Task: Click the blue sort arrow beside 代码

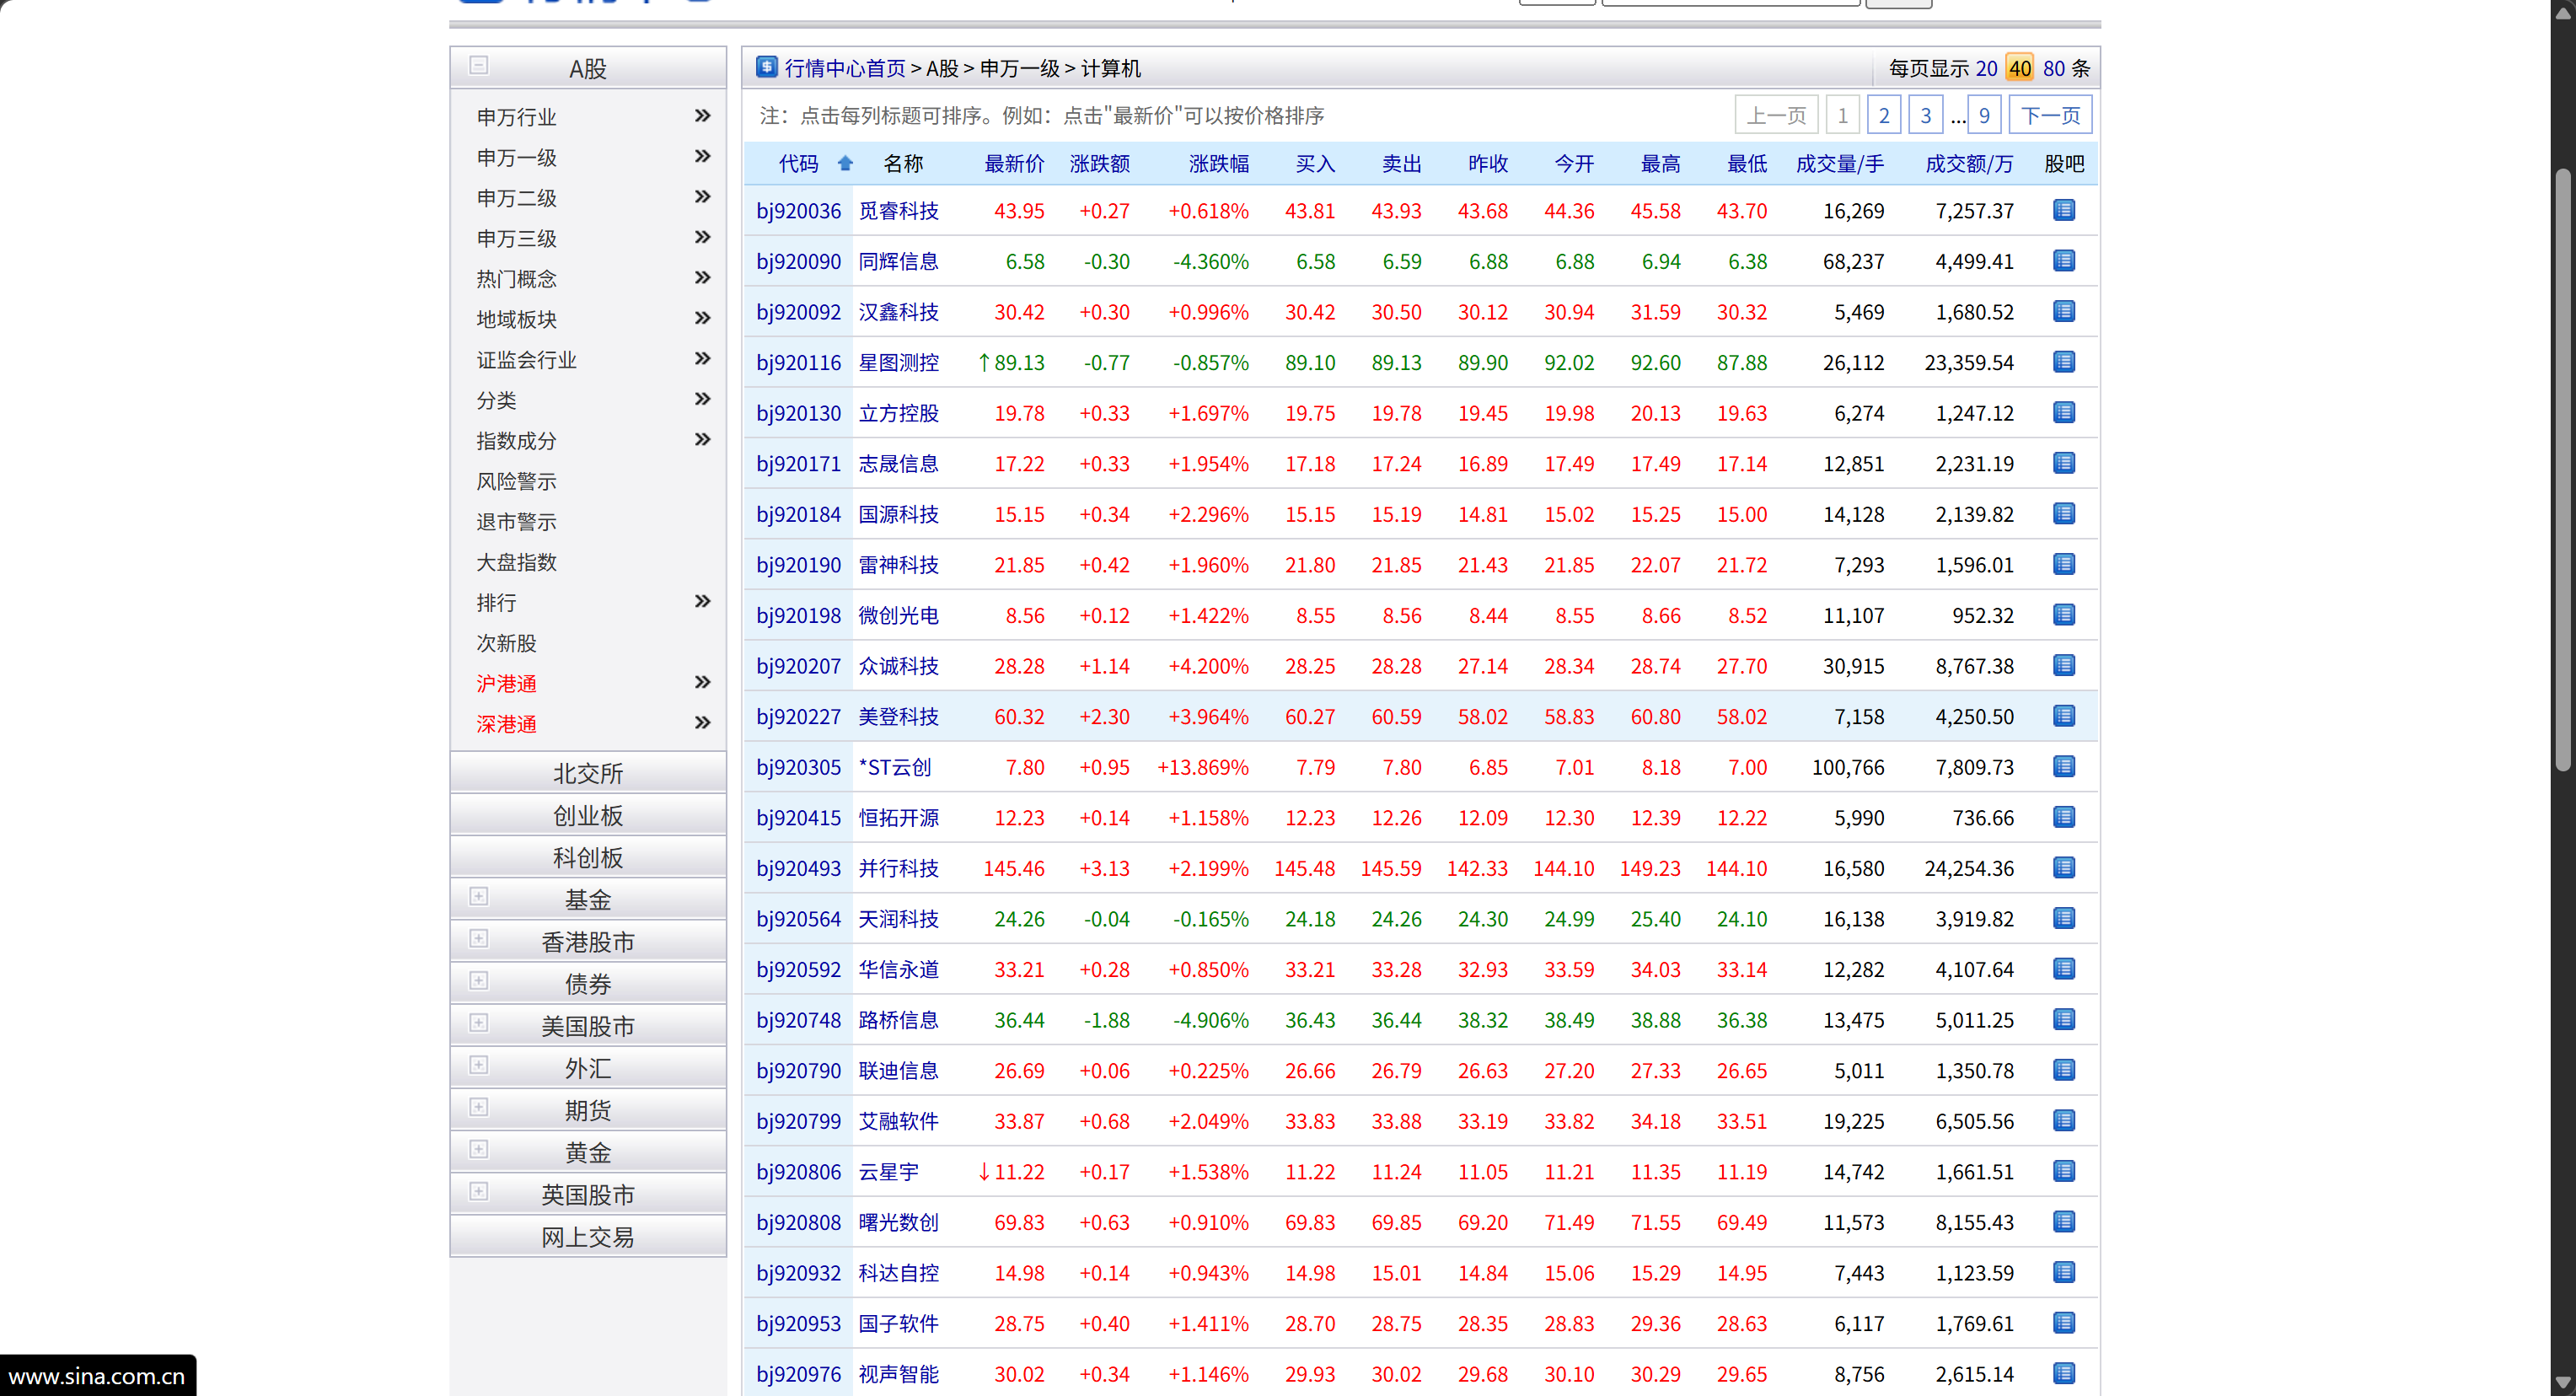Action: click(x=845, y=163)
